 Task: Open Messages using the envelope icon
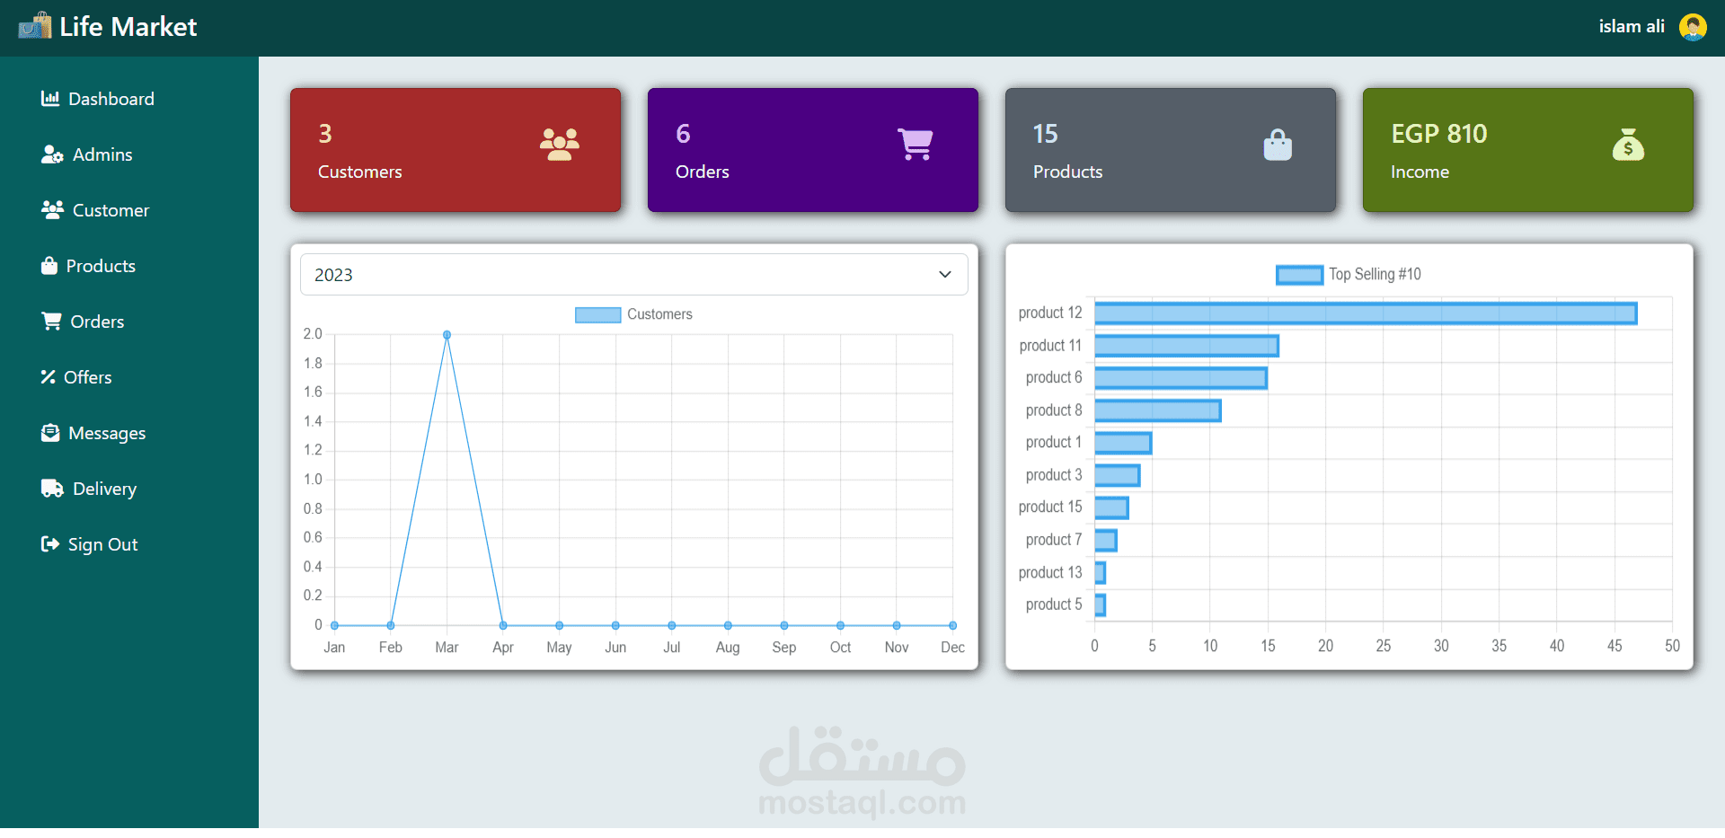[x=50, y=432]
